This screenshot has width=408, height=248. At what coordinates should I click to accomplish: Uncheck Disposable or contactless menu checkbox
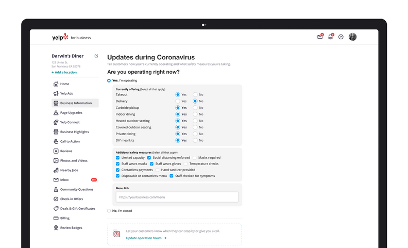tap(117, 176)
